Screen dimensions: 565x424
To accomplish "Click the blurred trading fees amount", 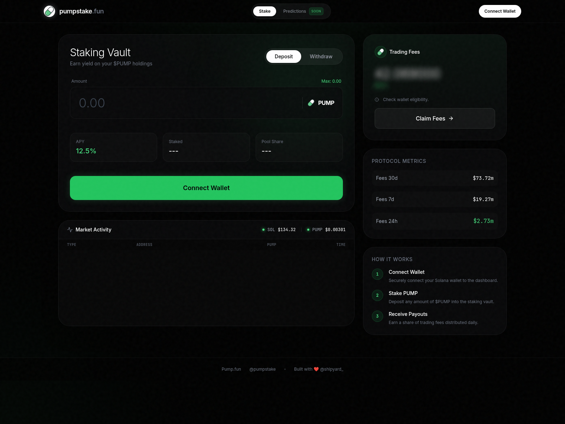I will coord(408,73).
